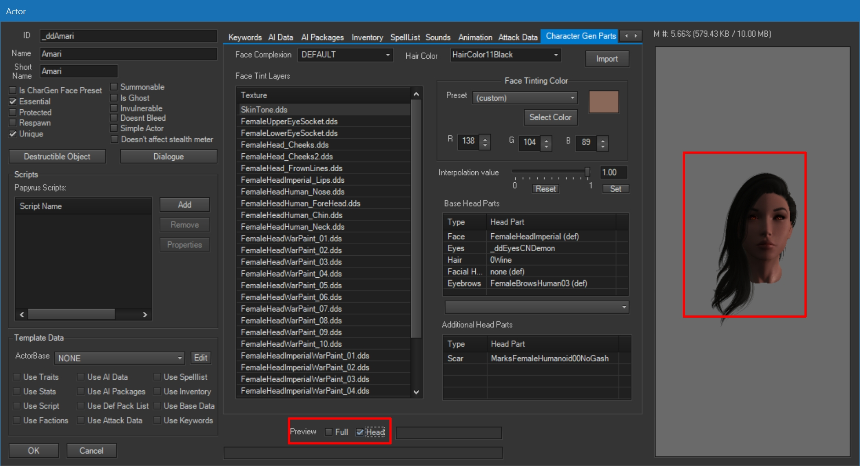The image size is (860, 466).
Task: Open the Hair Color dropdown
Action: coord(506,55)
